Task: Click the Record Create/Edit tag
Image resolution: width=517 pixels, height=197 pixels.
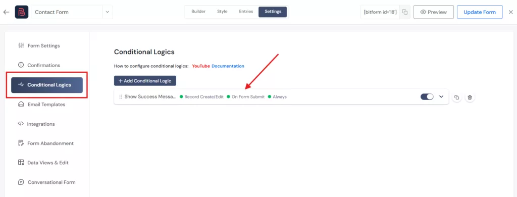Action: [x=201, y=97]
